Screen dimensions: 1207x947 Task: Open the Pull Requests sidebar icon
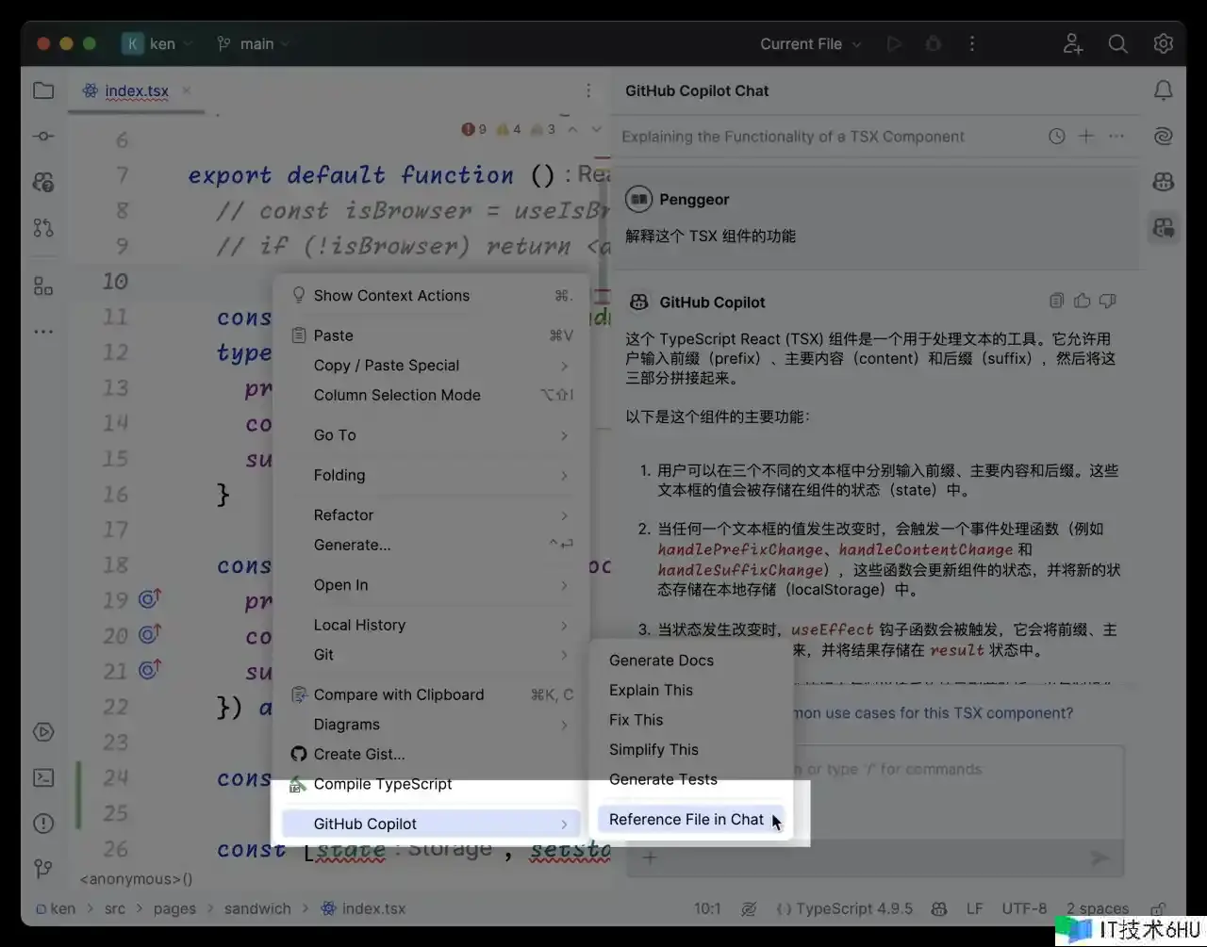(x=43, y=227)
